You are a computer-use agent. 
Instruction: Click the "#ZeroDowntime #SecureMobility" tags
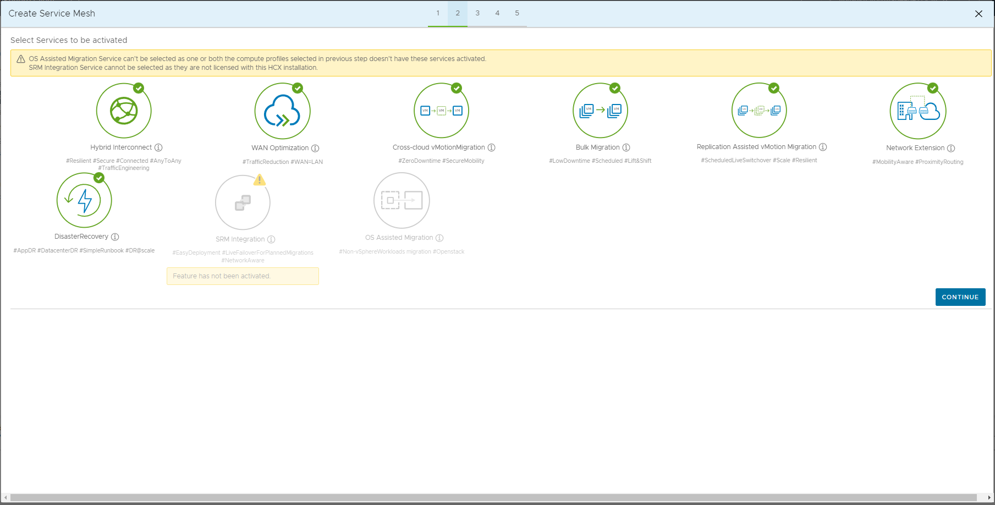[x=442, y=161]
